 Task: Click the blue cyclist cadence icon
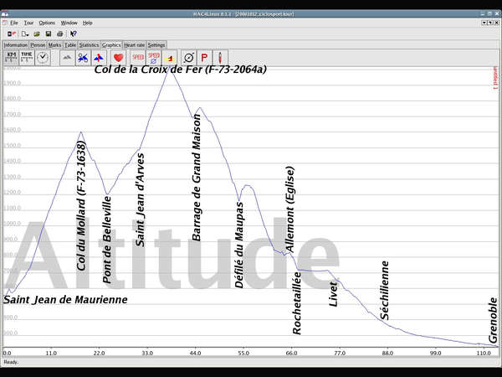tap(83, 58)
